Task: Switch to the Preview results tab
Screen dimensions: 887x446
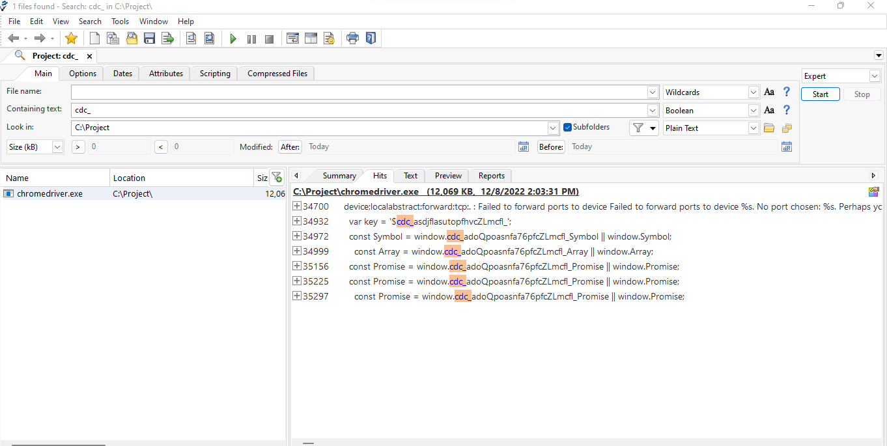Action: (448, 176)
